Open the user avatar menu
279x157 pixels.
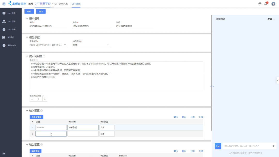click(273, 4)
